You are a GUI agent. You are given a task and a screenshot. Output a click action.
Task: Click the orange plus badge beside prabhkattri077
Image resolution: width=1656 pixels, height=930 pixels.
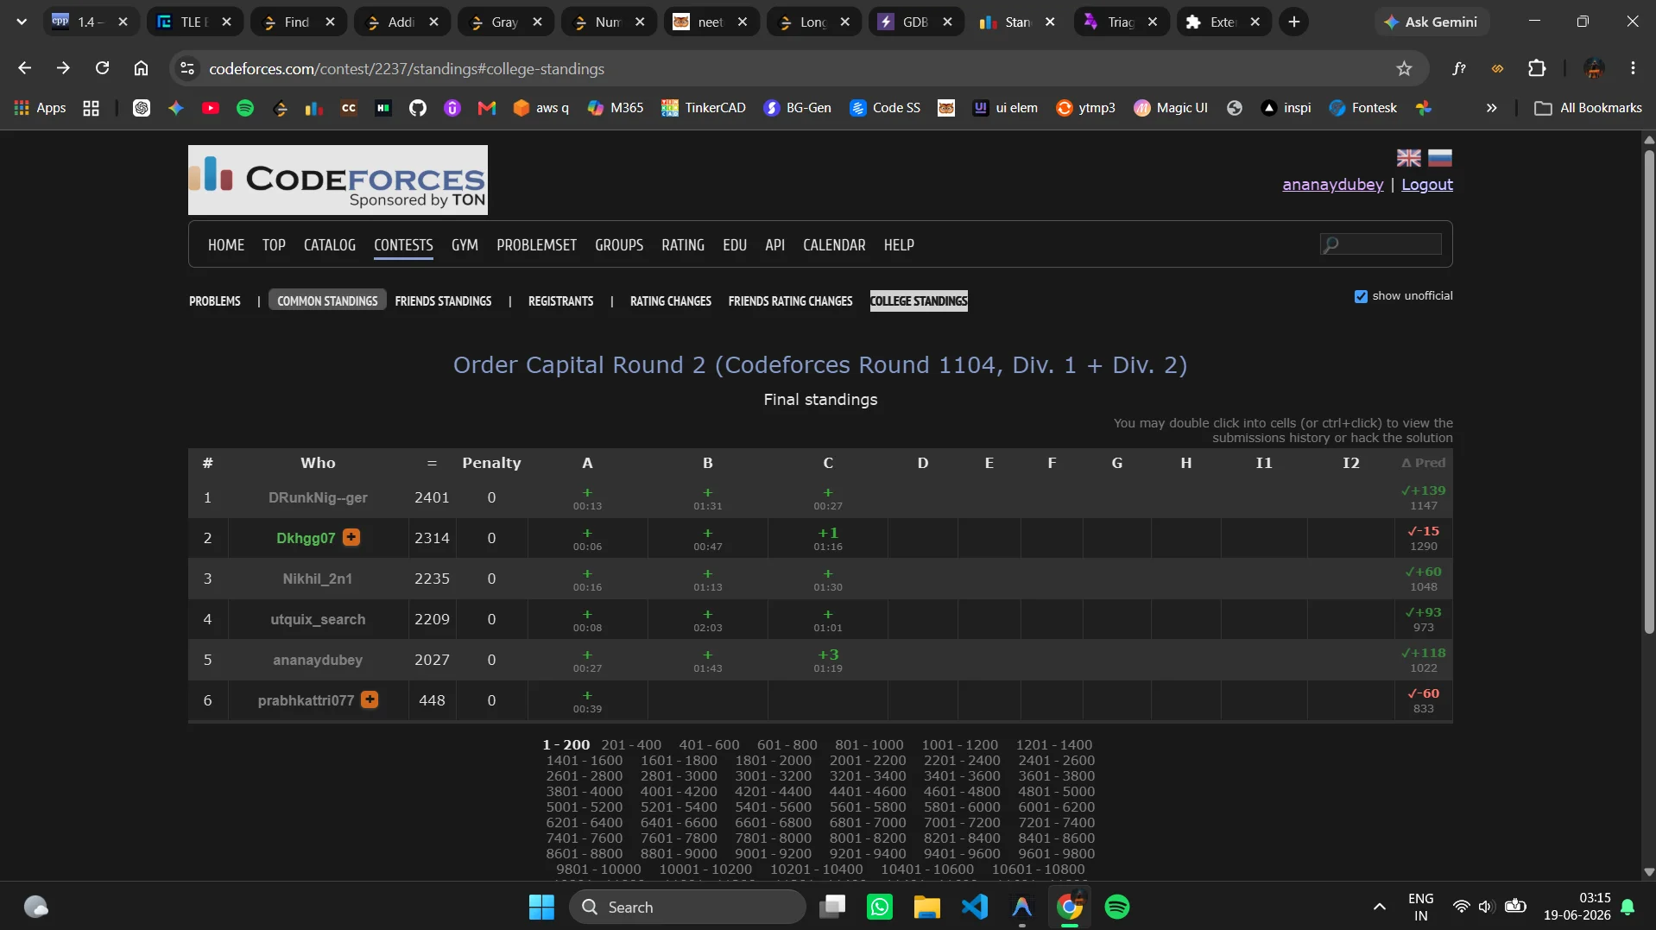pyautogui.click(x=370, y=699)
